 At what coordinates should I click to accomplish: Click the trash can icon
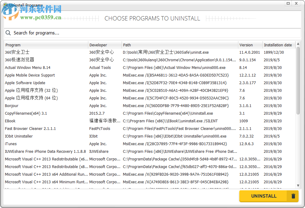click(293, 196)
